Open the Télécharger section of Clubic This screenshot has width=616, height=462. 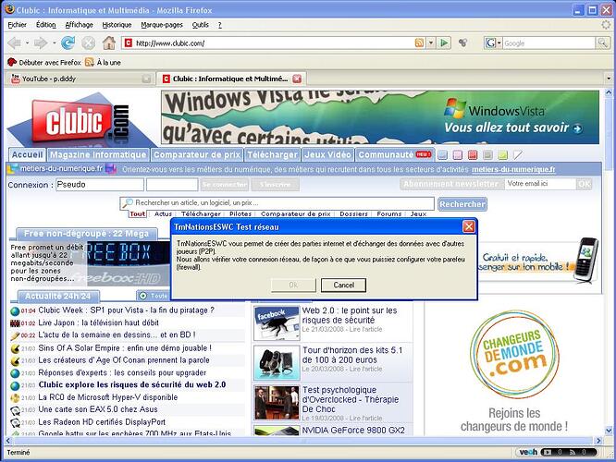pyautogui.click(x=273, y=155)
